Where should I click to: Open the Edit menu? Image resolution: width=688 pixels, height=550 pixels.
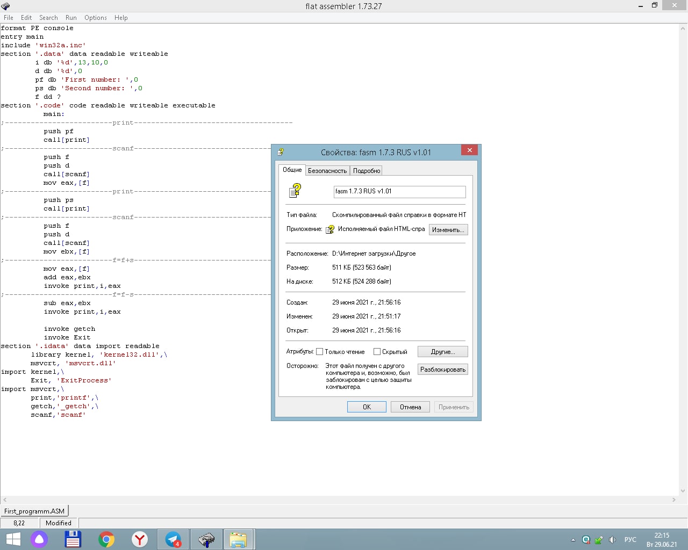26,18
